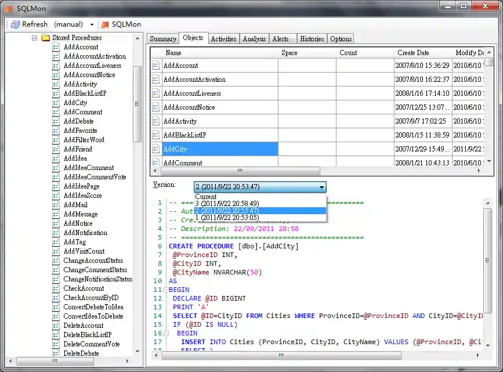
Task: Click the icon next to the AddCity grid row
Action: click(156, 149)
